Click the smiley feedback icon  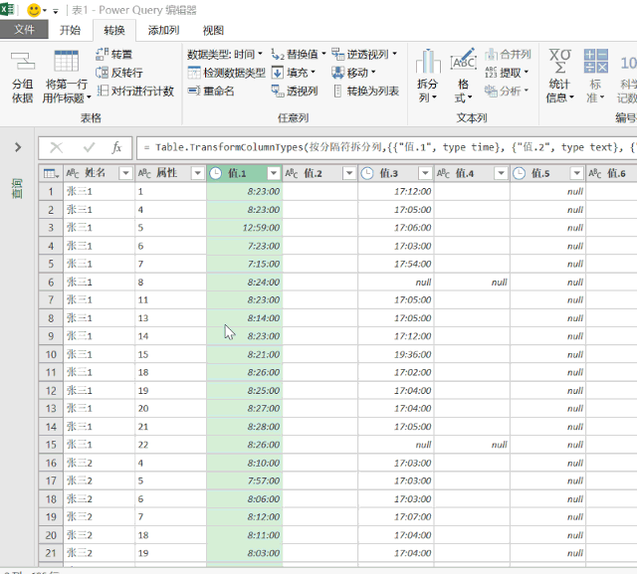click(x=34, y=10)
